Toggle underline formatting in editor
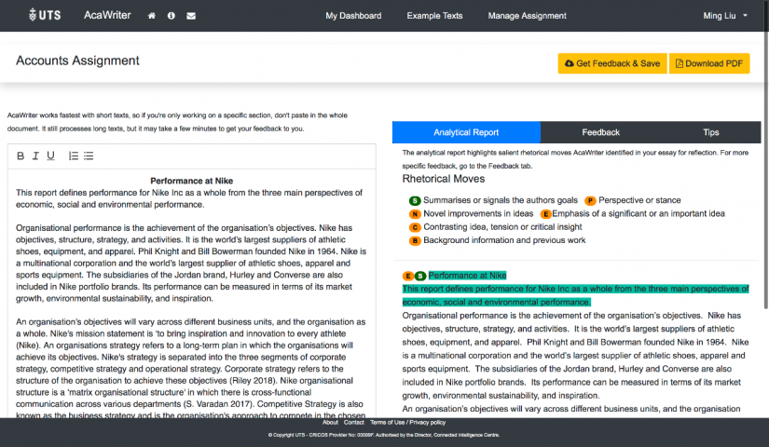This screenshot has width=769, height=447. tap(50, 156)
